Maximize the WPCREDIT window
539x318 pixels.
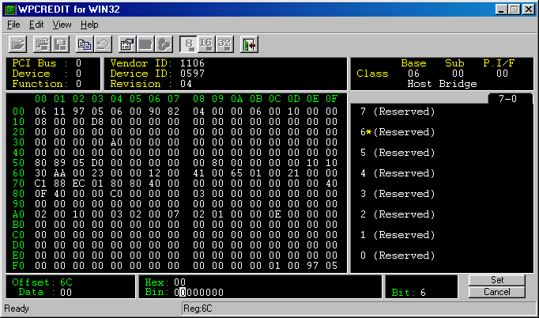(514, 9)
